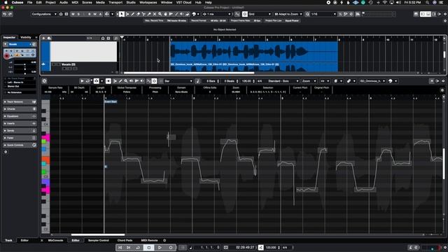Click the Inspector setup gear at bottom
This screenshot has height=252, width=448.
6,152
